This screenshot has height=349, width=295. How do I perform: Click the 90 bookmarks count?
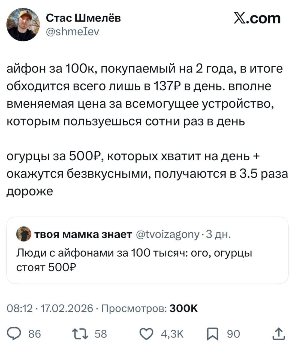pyautogui.click(x=234, y=334)
